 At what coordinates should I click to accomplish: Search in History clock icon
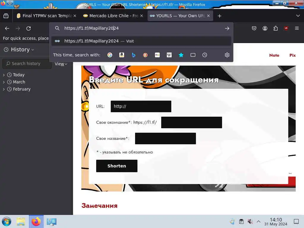pyautogui.click(x=205, y=55)
